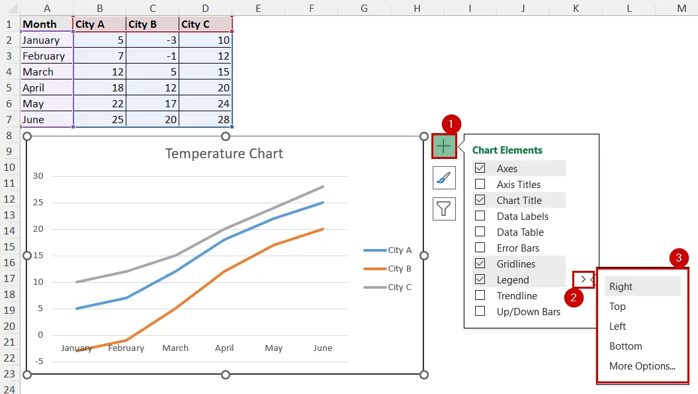Pick Bottom legend position
The image size is (698, 394).
[642, 346]
